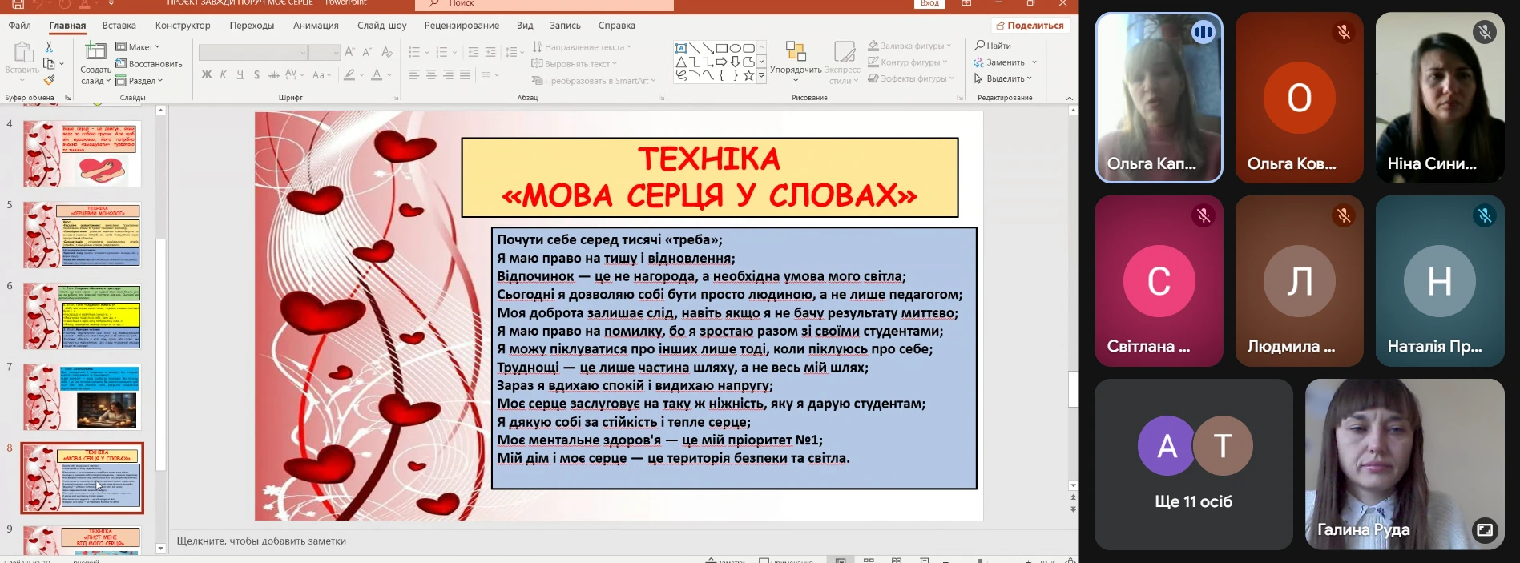Open the Вставка ribbon tab
This screenshot has width=1520, height=563.
119,26
